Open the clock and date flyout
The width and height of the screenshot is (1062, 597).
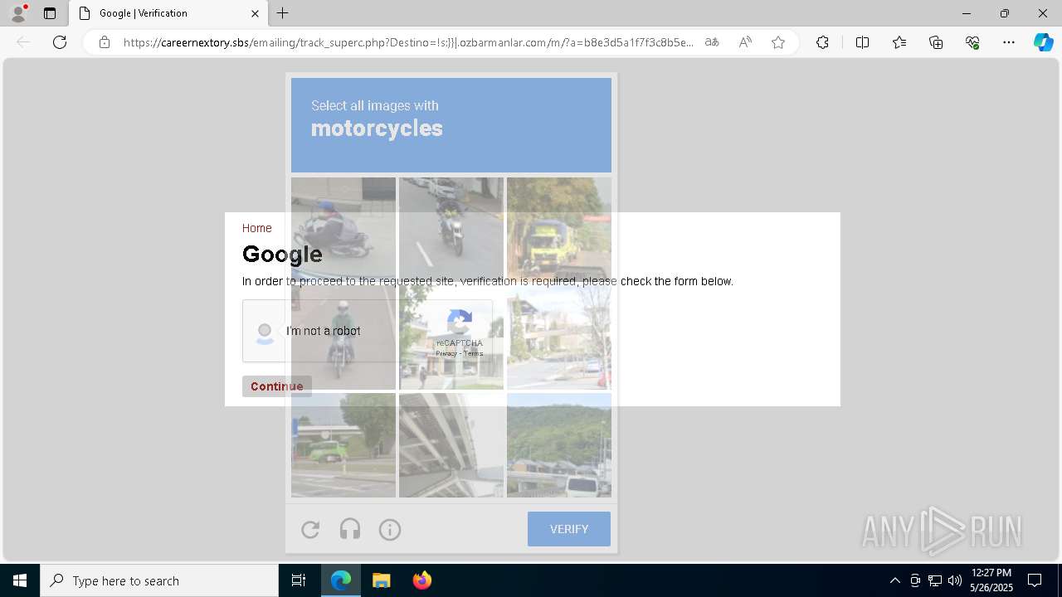(x=991, y=580)
